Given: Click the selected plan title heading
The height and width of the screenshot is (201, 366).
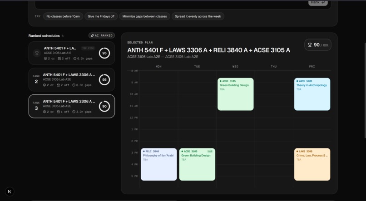Looking at the screenshot, I should (209, 50).
